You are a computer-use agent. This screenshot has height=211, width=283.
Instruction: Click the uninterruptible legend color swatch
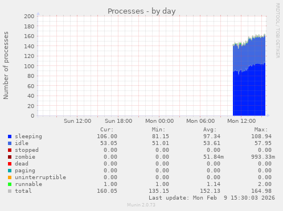(10, 177)
